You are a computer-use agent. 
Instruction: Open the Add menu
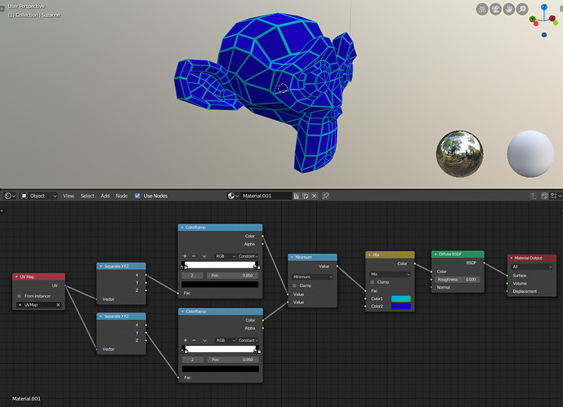click(105, 196)
